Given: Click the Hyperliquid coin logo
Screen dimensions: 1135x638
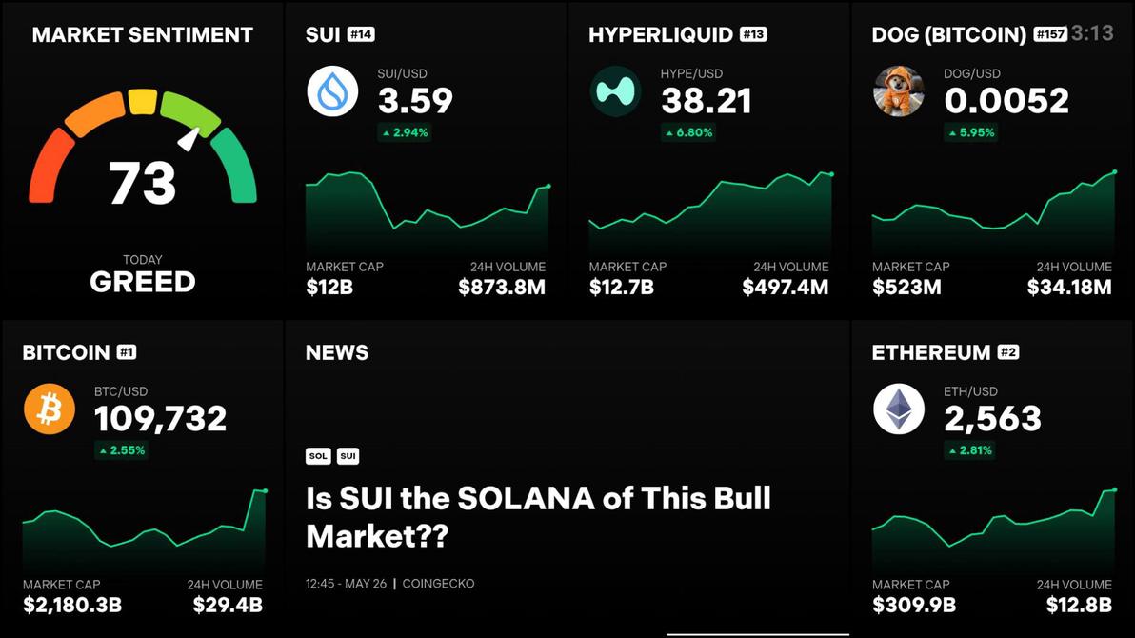Looking at the screenshot, I should click(615, 91).
